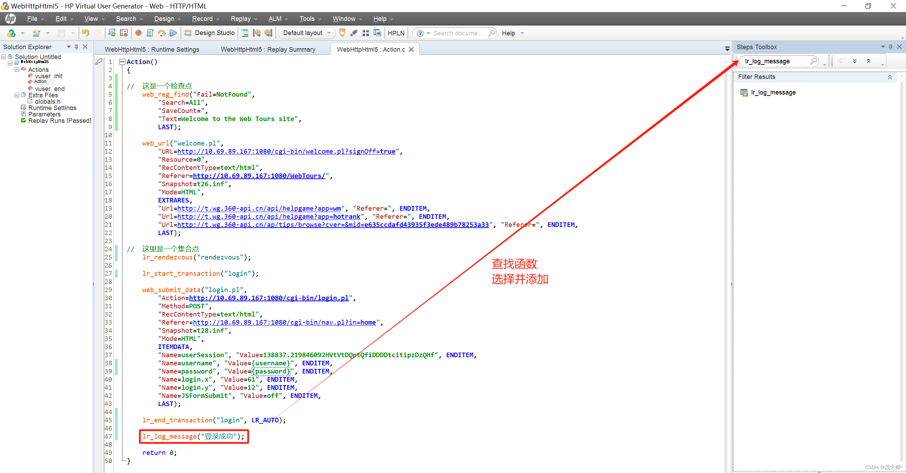Pin the Steps Toolbox panel
906x473 pixels.
coord(890,46)
